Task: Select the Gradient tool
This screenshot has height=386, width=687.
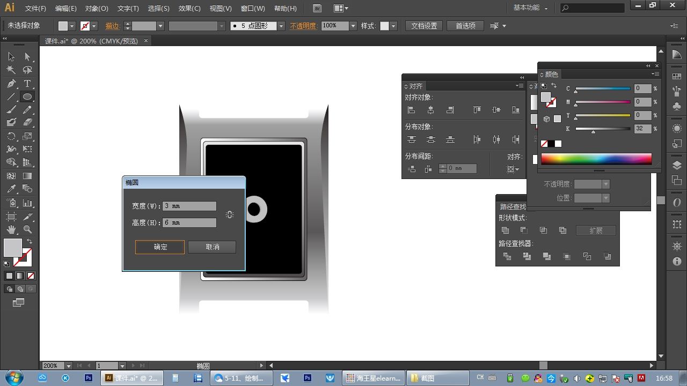Action: 27,176
